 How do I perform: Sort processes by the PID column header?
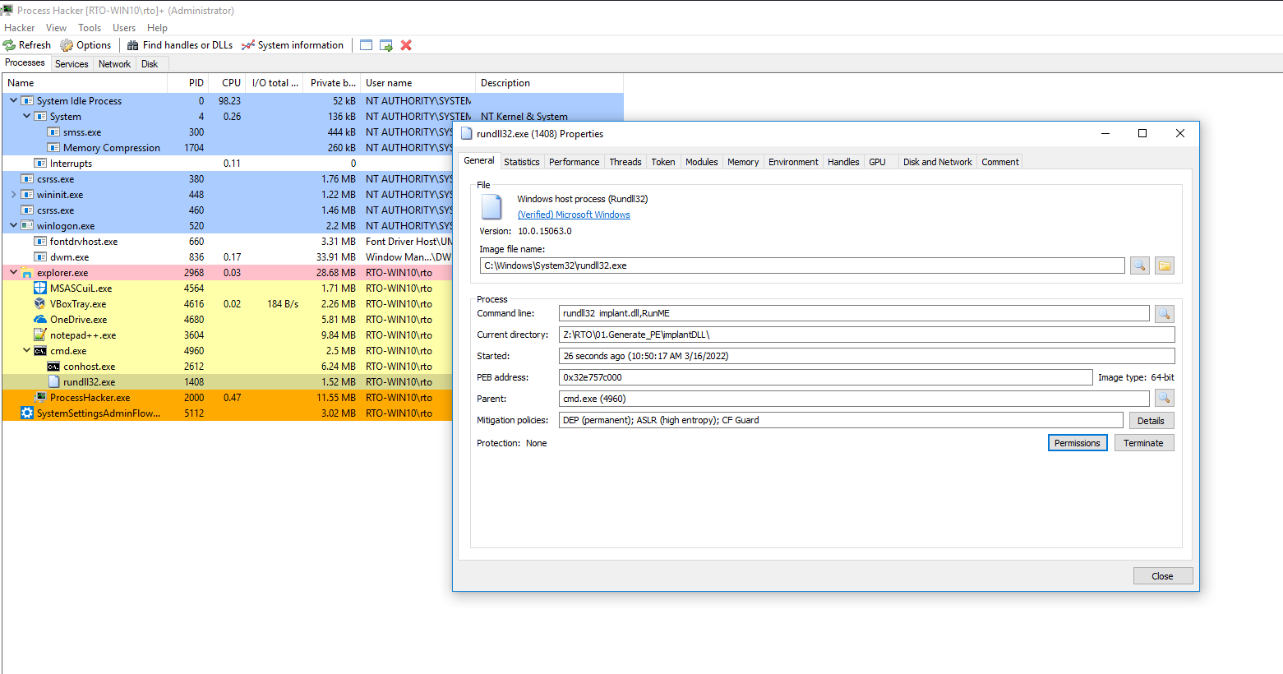188,83
